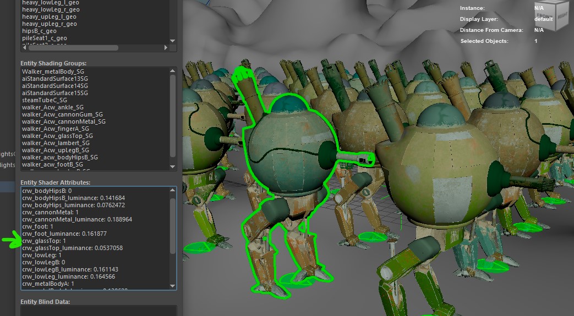Select hipsB_c_geo list entry

(x=39, y=31)
